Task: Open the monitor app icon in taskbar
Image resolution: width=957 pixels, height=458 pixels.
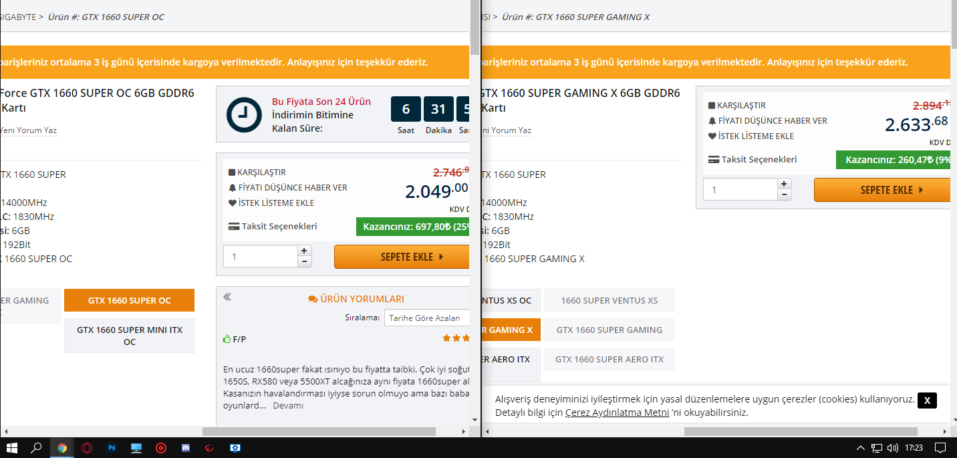Action: pyautogui.click(x=136, y=448)
